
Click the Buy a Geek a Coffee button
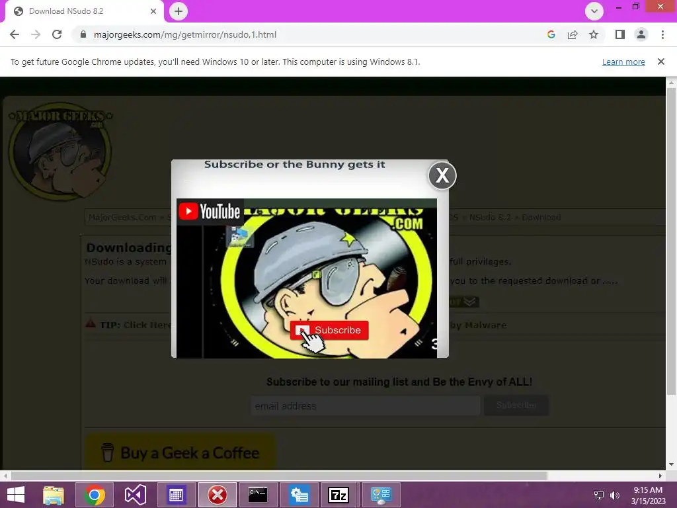click(180, 452)
